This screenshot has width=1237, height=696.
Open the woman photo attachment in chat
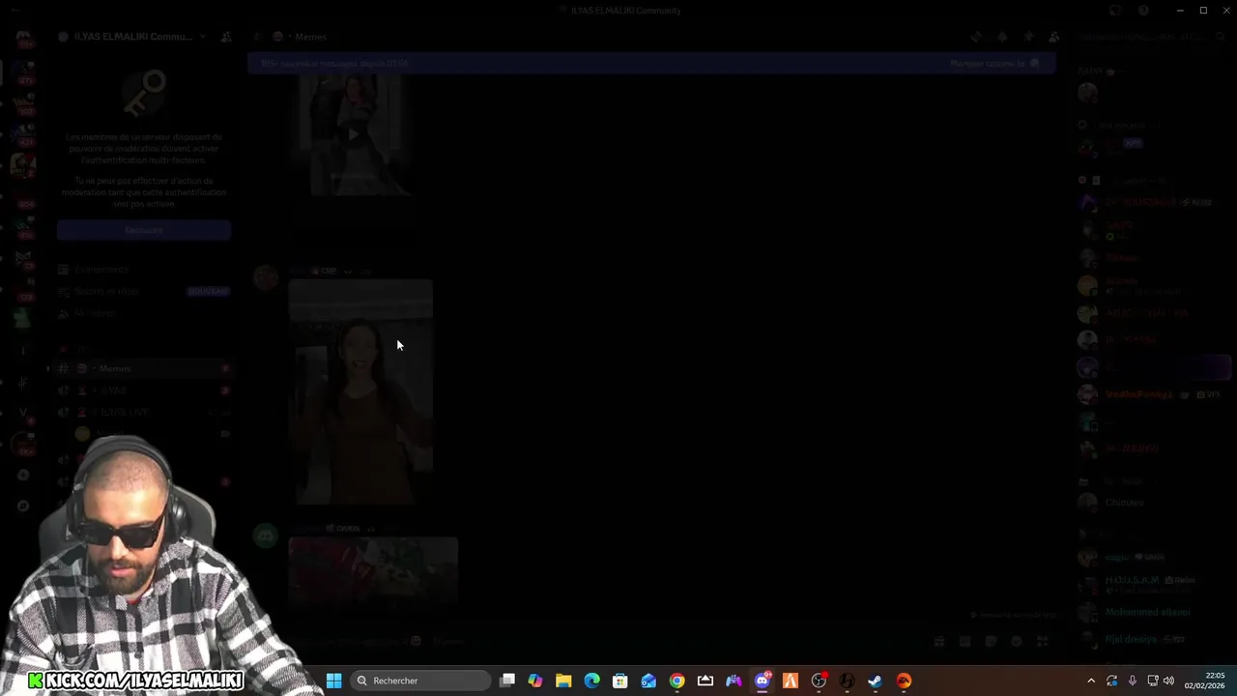pos(360,392)
